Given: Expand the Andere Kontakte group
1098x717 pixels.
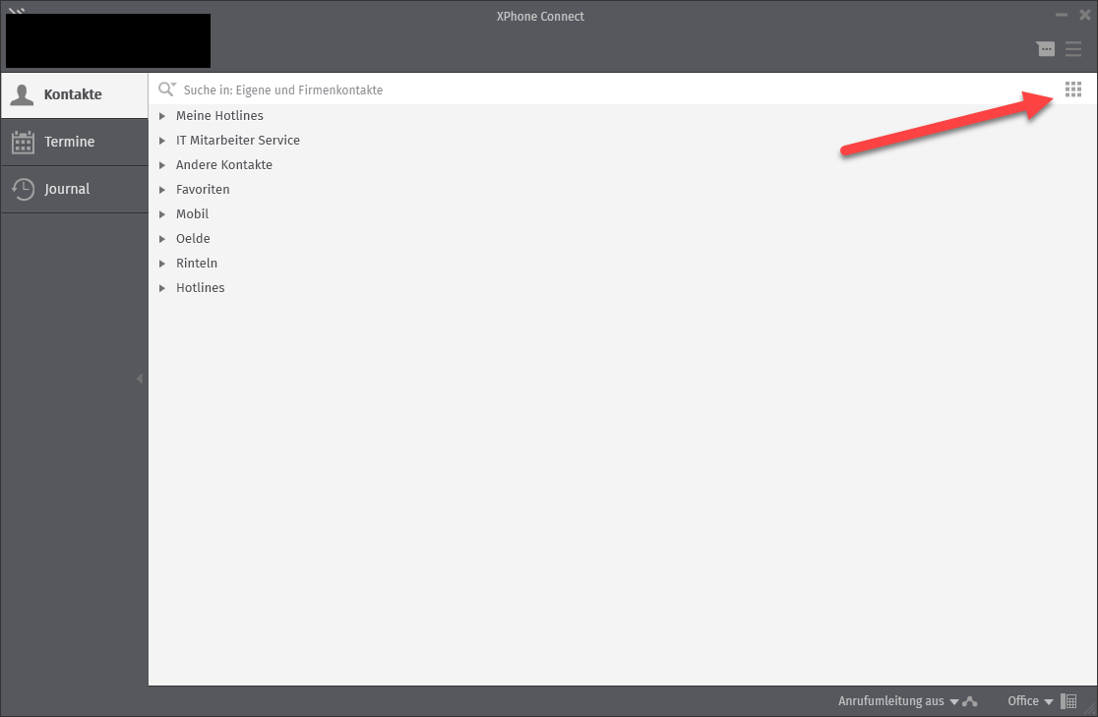Looking at the screenshot, I should pyautogui.click(x=163, y=165).
